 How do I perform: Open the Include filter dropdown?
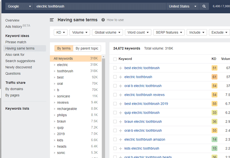[x=197, y=32]
